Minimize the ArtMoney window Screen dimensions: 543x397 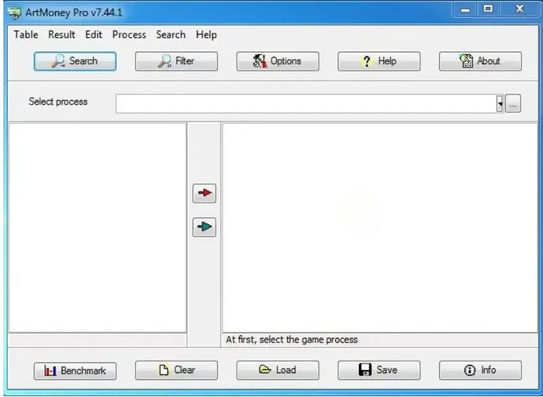coord(465,10)
